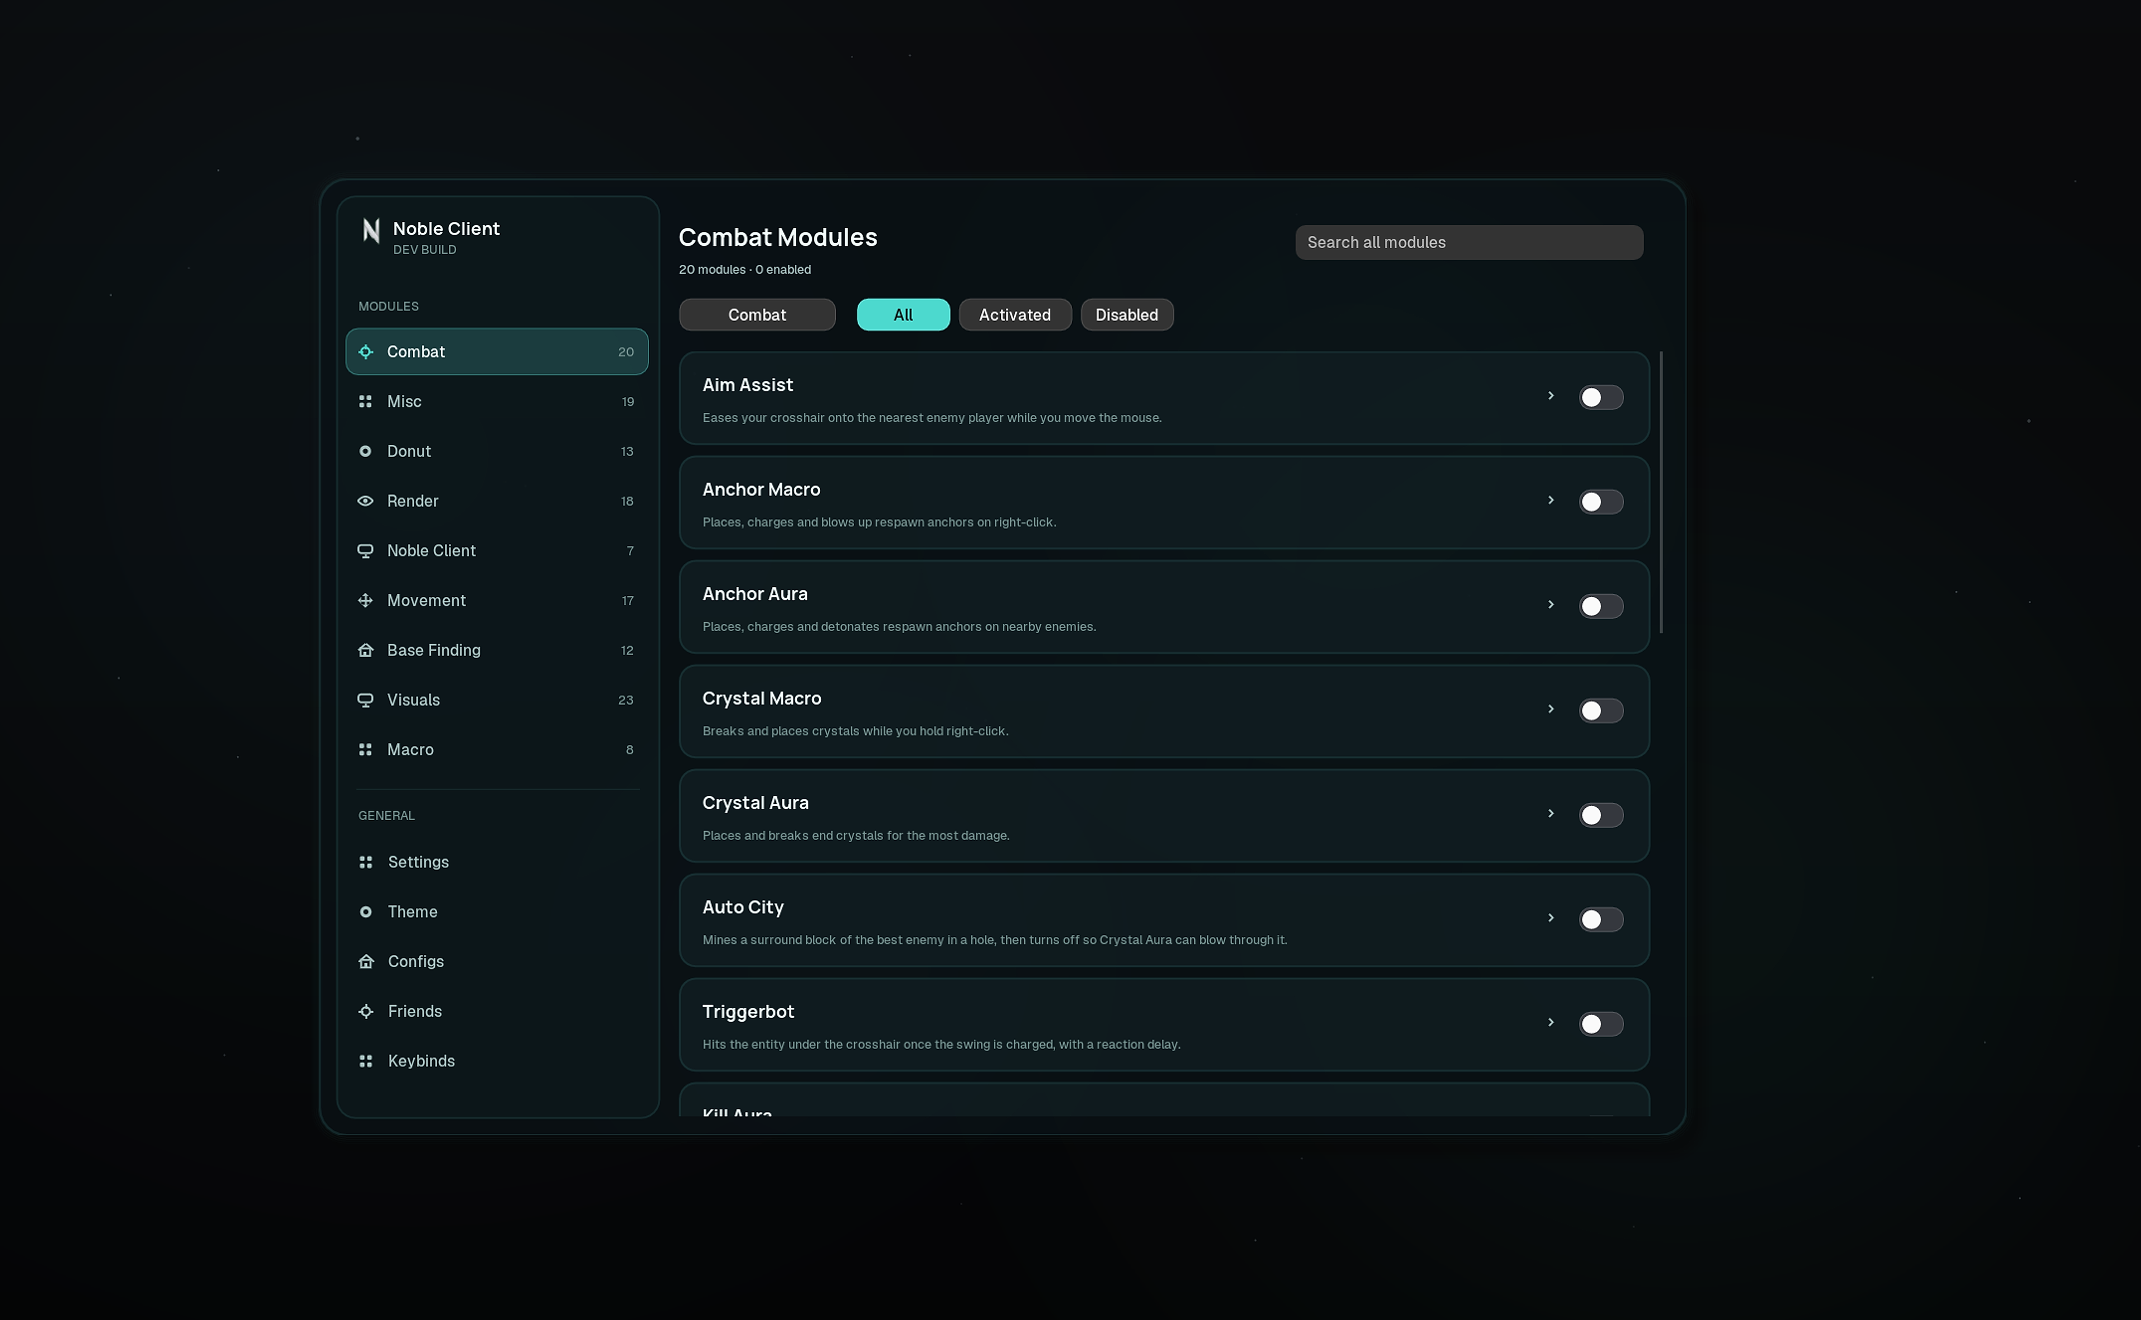Click the monitor icon beside Noble Client category

(366, 551)
